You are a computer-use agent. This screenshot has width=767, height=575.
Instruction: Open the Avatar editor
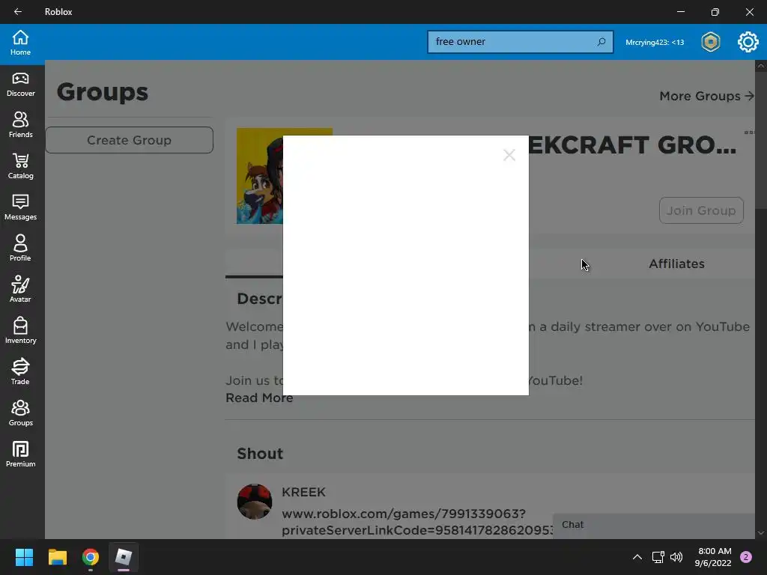[x=20, y=290]
